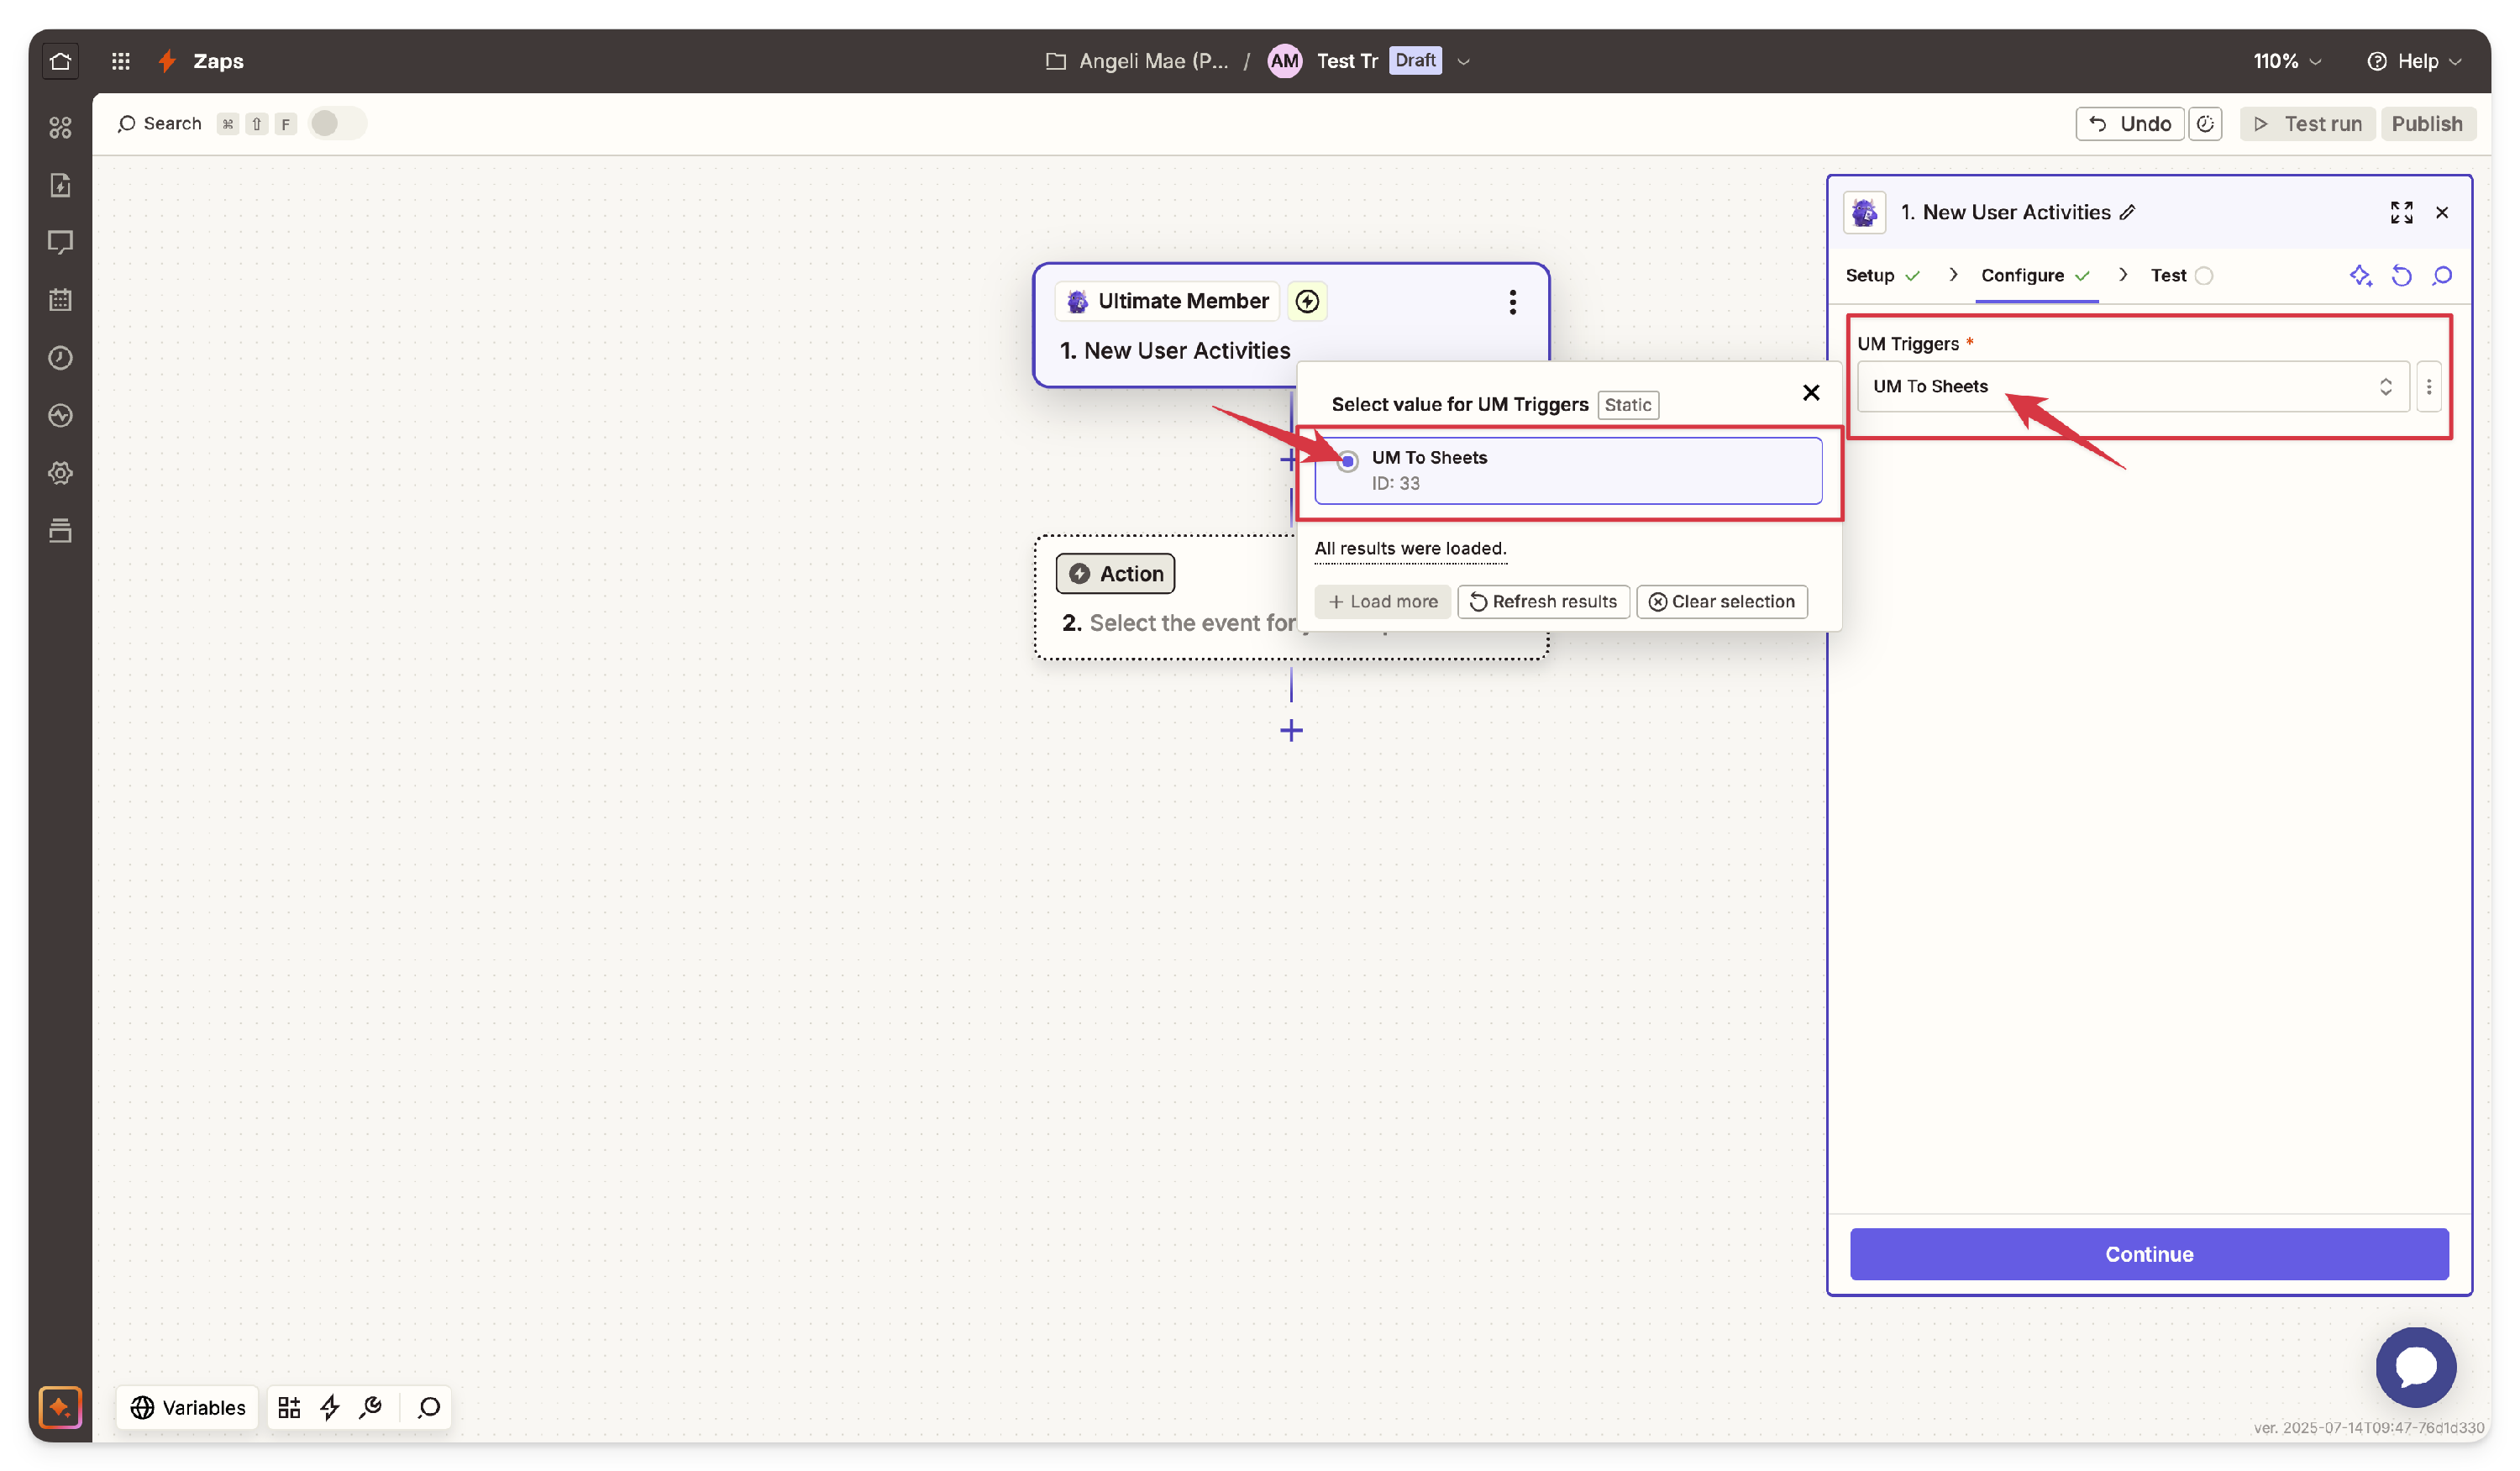Launch the AI Copilot sparkle button
Screen dimensions: 2520x1471
point(60,1407)
